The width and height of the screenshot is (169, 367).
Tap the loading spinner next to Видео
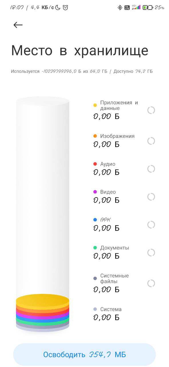click(151, 197)
